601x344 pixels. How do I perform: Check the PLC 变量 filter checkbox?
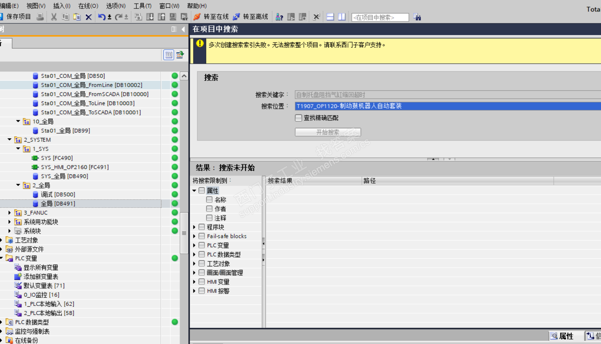click(201, 245)
